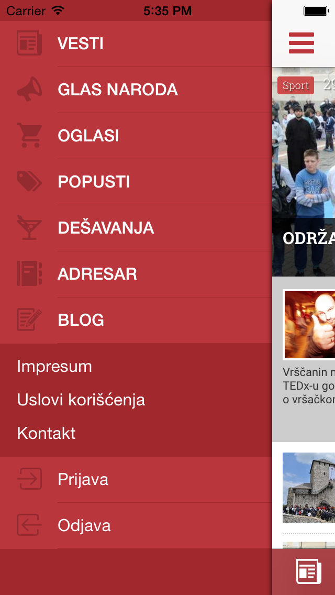
Task: Open the DEŠAVANJA menu entry
Action: (106, 228)
